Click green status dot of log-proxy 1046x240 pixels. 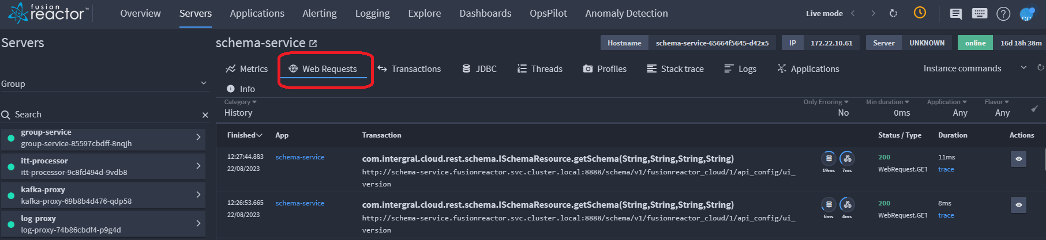11,224
